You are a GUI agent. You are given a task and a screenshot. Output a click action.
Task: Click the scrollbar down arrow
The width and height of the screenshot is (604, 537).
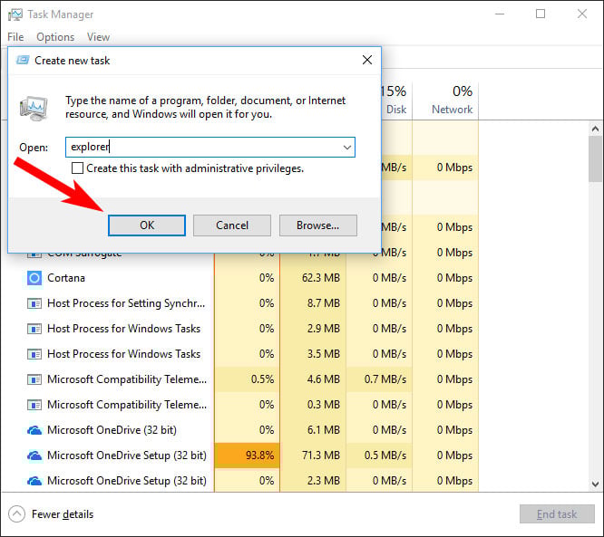(x=595, y=484)
